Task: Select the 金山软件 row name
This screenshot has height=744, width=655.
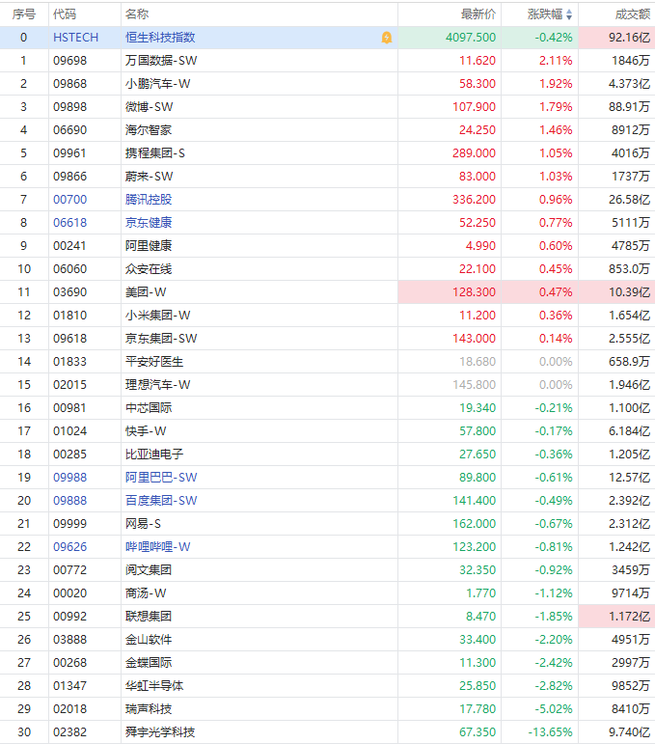Action: coord(149,640)
